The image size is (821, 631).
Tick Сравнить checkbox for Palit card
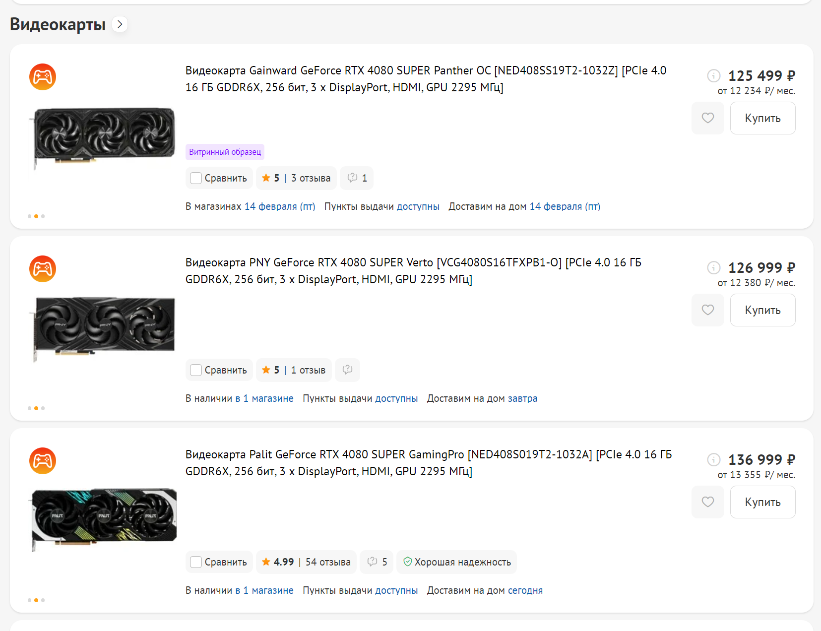[x=196, y=562]
